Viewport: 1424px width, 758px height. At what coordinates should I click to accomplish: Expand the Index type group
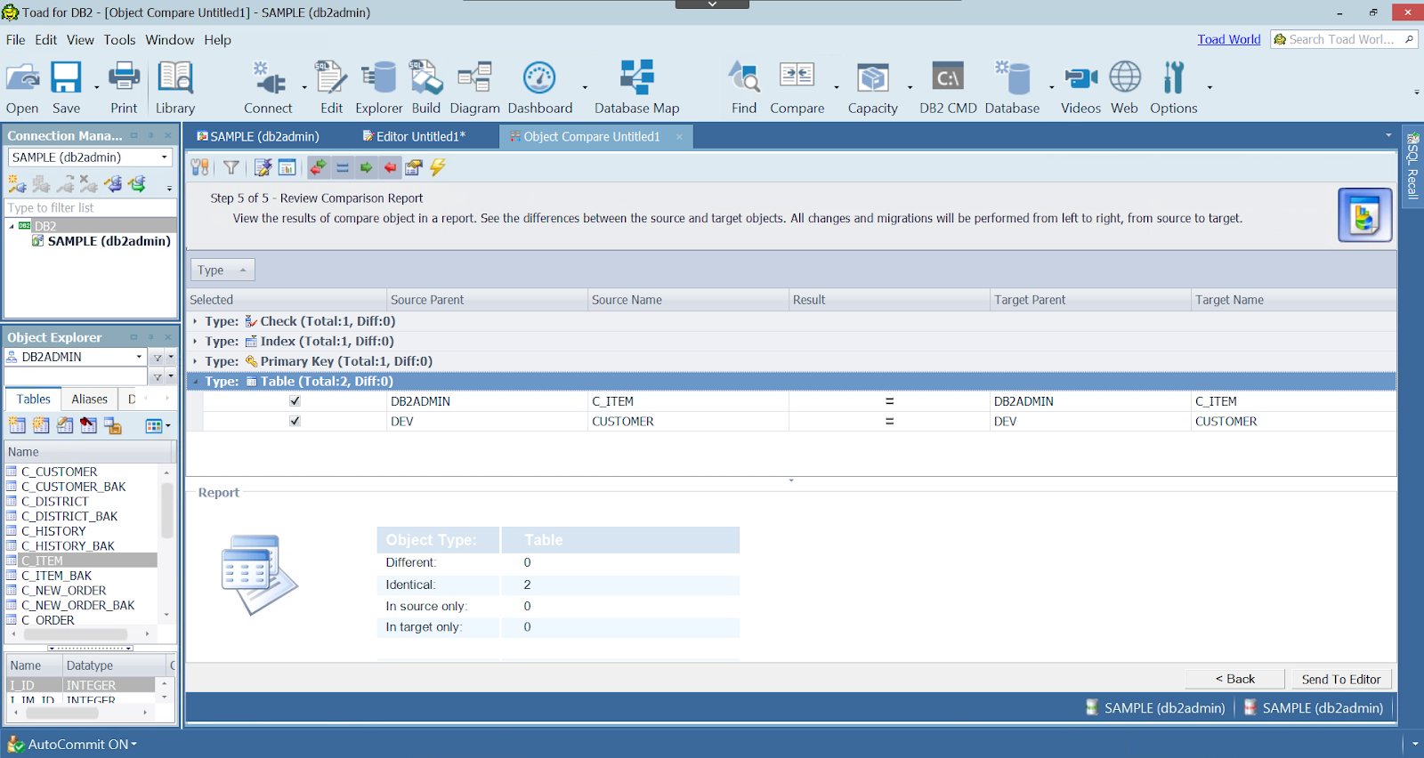[195, 342]
